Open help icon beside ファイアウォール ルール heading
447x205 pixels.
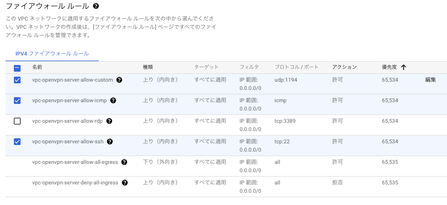[96, 6]
